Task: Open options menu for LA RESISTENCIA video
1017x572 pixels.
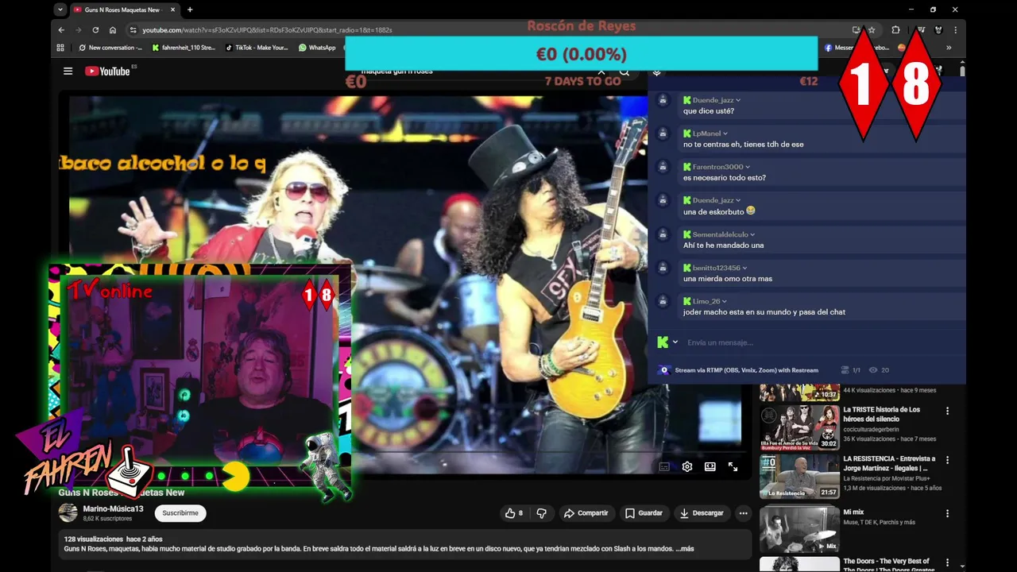Action: pyautogui.click(x=947, y=460)
